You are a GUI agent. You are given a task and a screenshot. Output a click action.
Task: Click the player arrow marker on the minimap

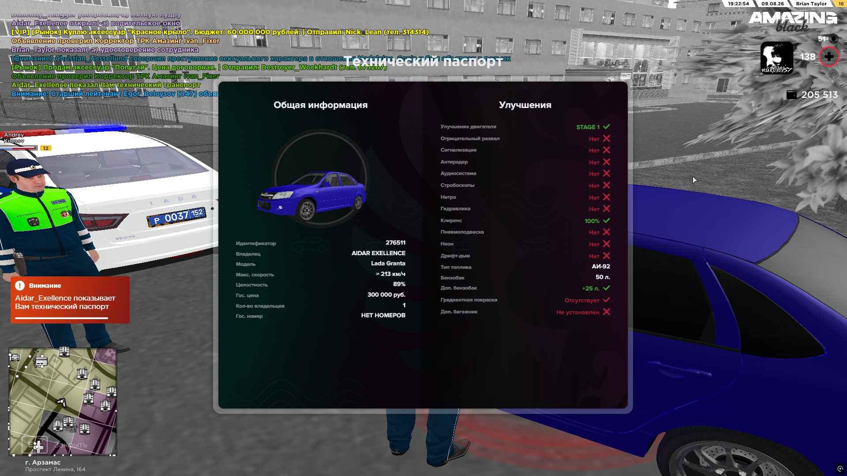61,402
